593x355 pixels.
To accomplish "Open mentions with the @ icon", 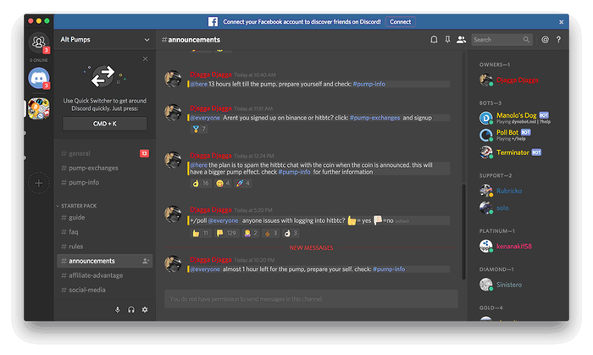I will pos(545,40).
